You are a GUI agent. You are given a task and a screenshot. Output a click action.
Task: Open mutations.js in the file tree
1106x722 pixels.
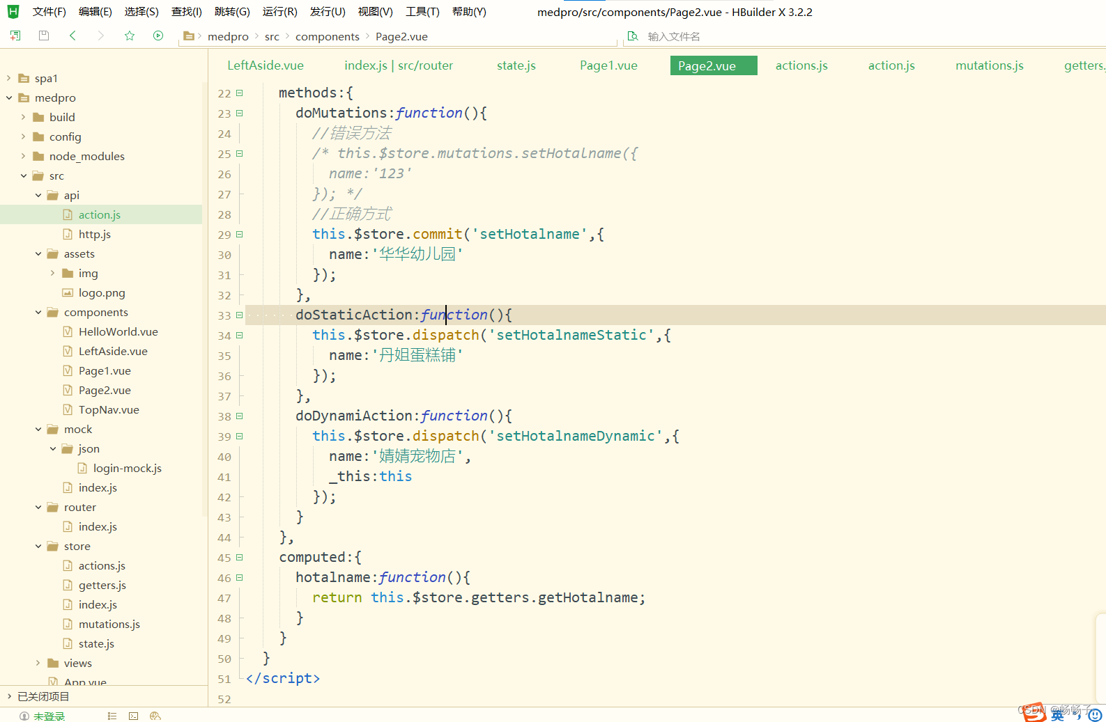109,624
